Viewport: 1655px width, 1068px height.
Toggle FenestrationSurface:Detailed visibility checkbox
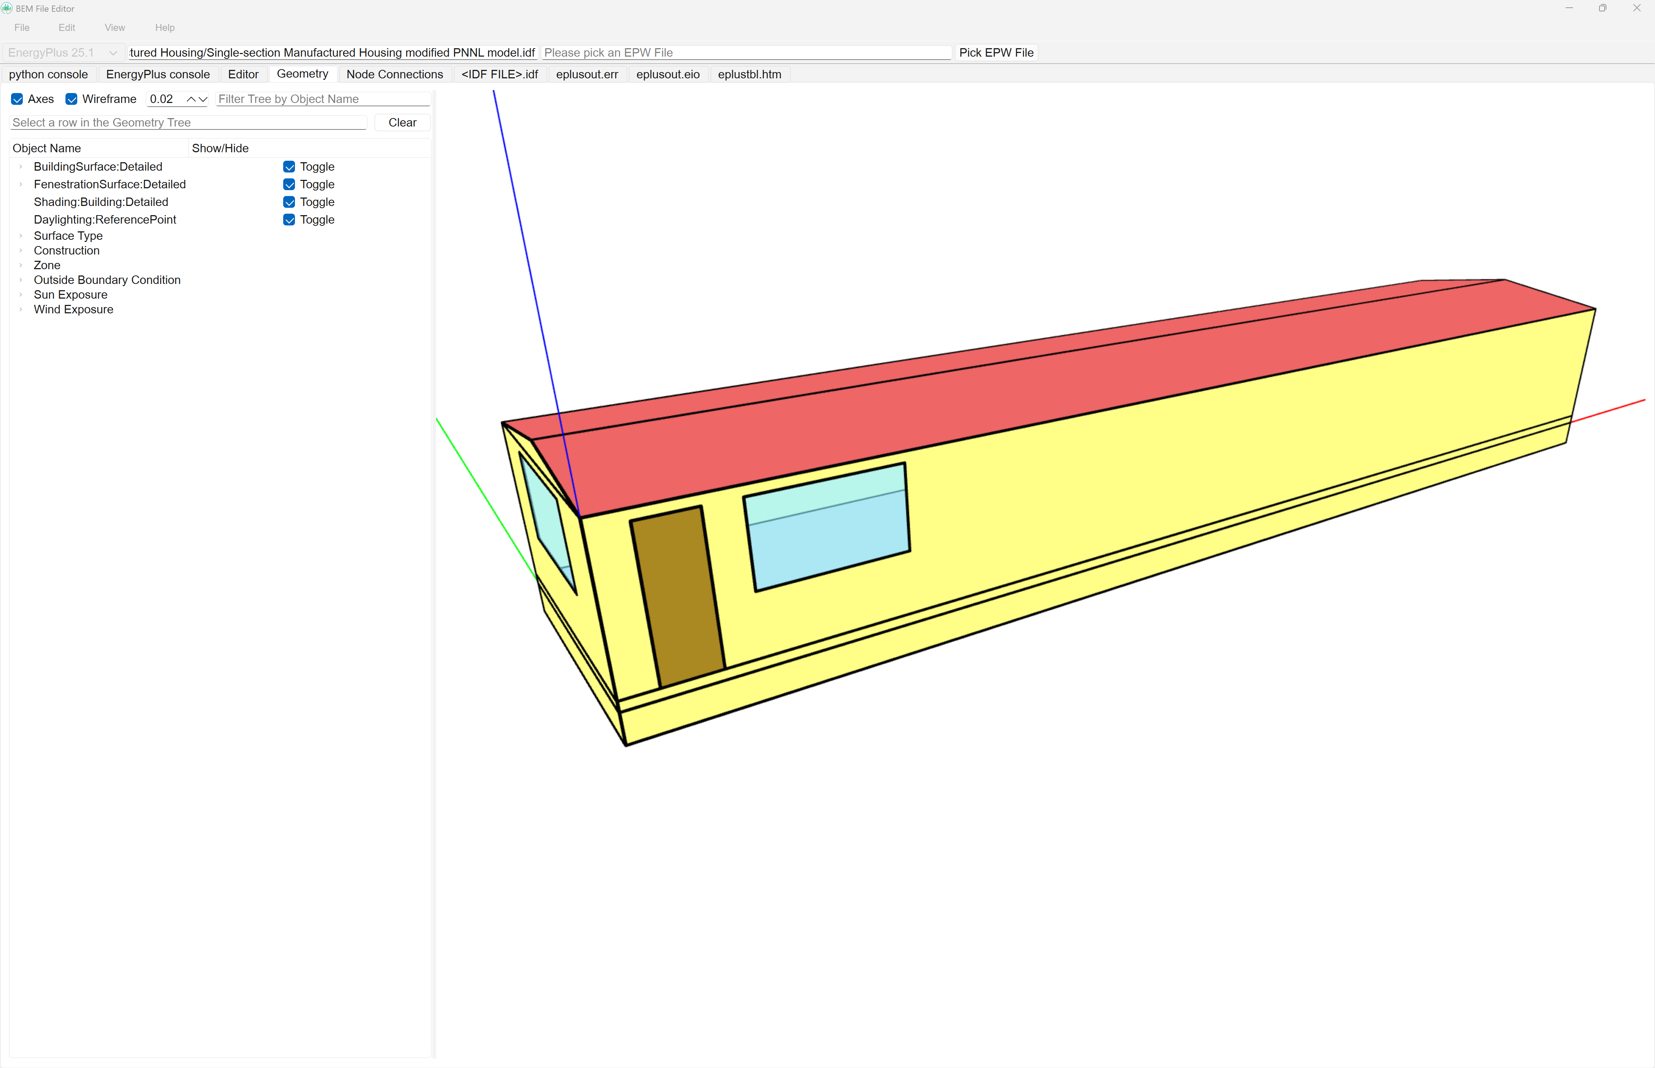(x=289, y=185)
